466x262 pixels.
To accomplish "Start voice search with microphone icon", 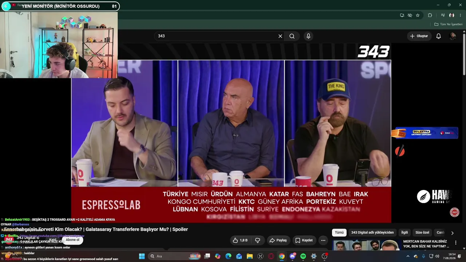I will click(x=308, y=36).
